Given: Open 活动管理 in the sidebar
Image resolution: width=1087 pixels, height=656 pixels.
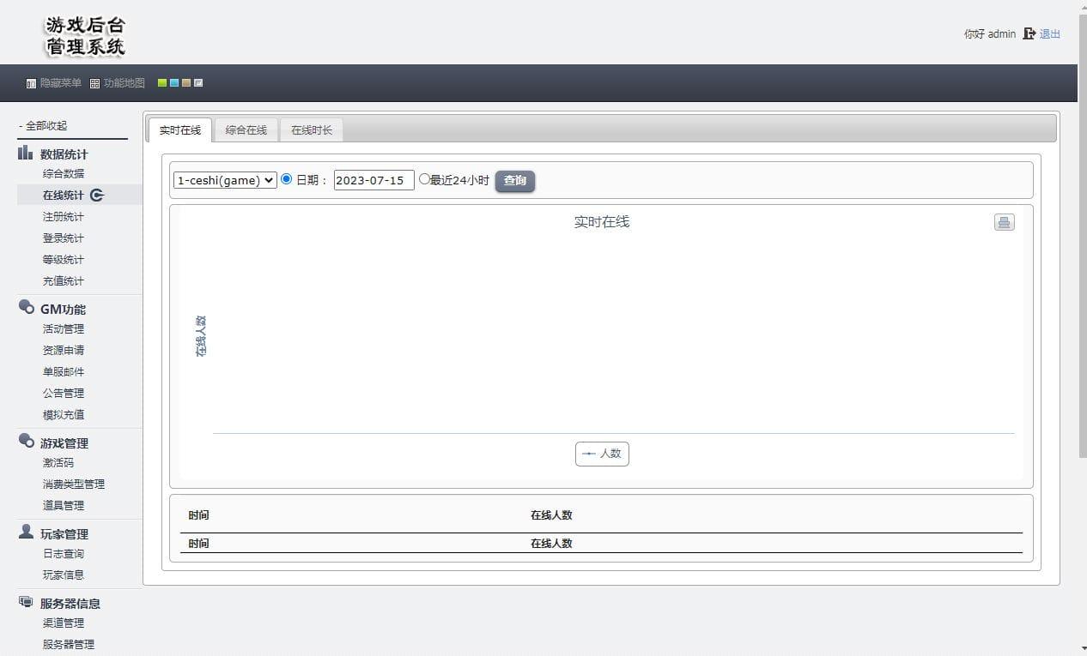Looking at the screenshot, I should (64, 329).
